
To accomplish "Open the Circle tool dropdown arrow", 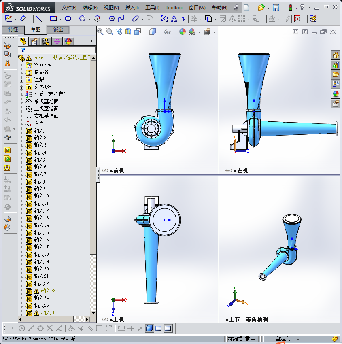I will point(89,19).
